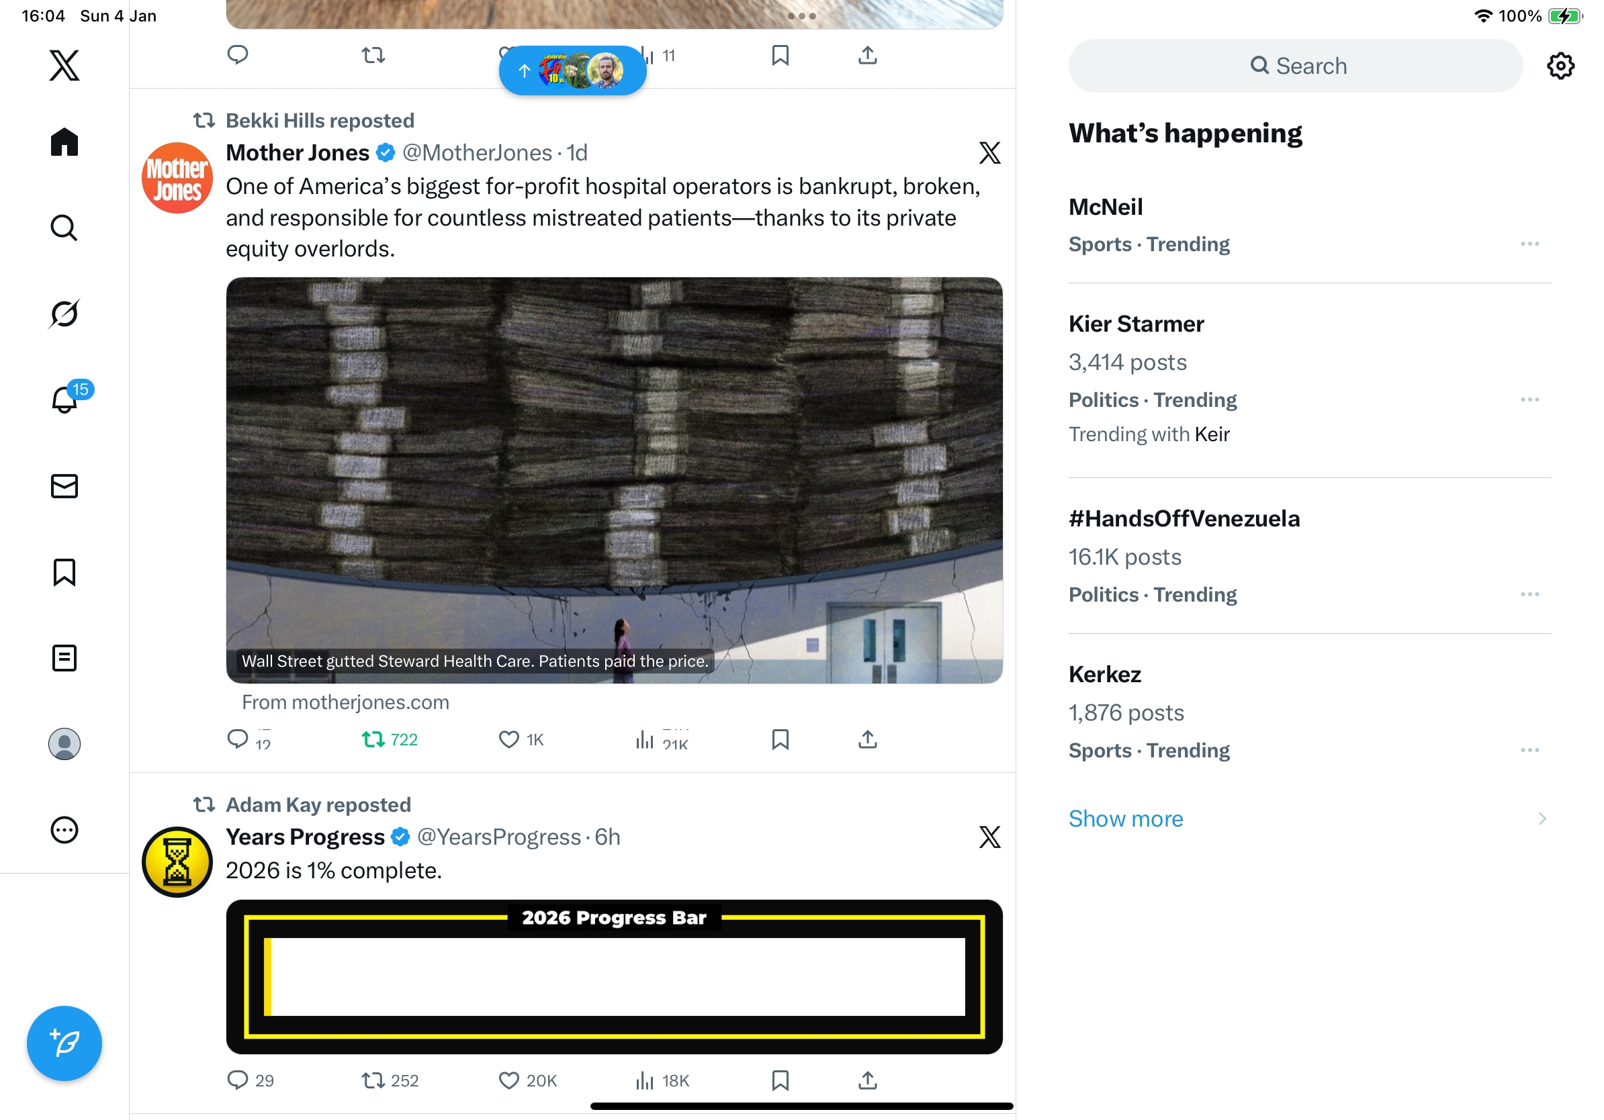Screen dimensions: 1604x1120
Task: Open the Grok icon in sidebar
Action: click(64, 314)
